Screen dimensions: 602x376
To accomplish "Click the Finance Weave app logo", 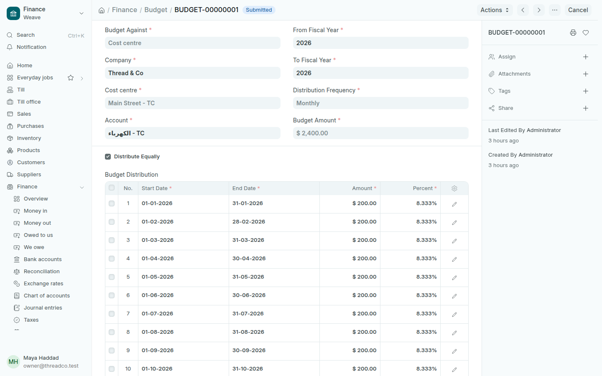I will click(x=13, y=13).
